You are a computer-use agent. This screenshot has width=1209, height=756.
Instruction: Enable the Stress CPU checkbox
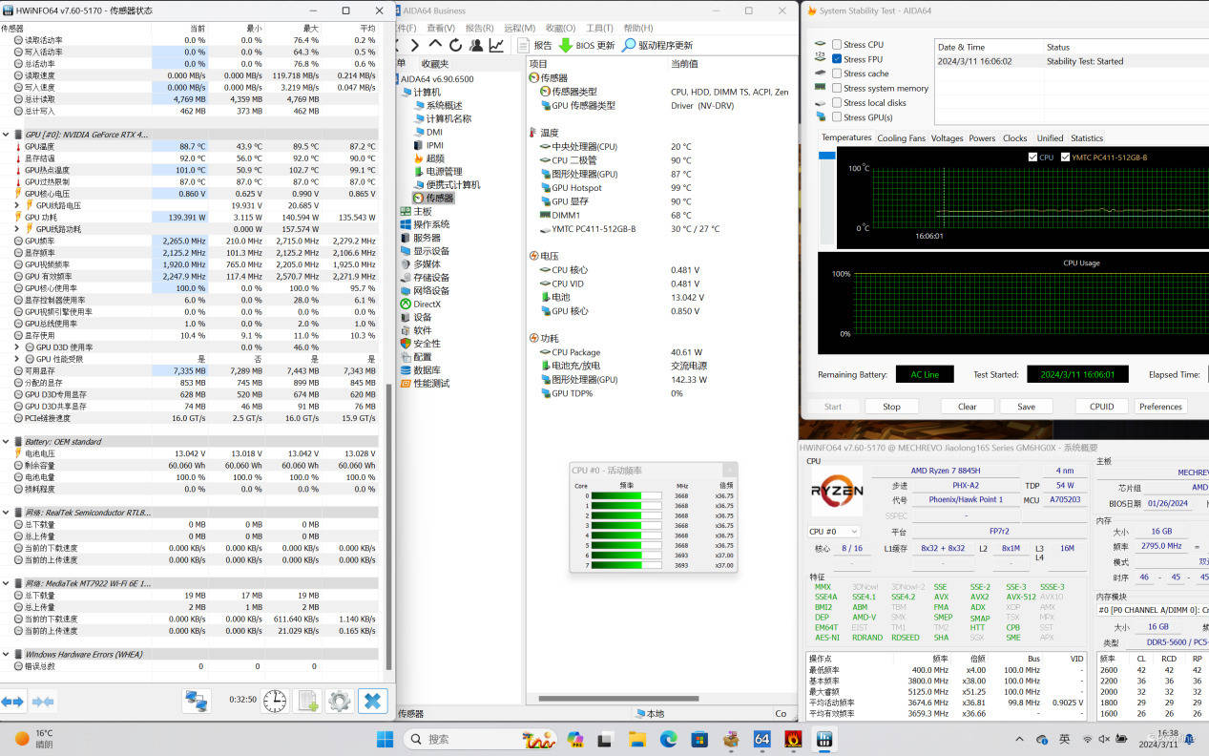837,45
